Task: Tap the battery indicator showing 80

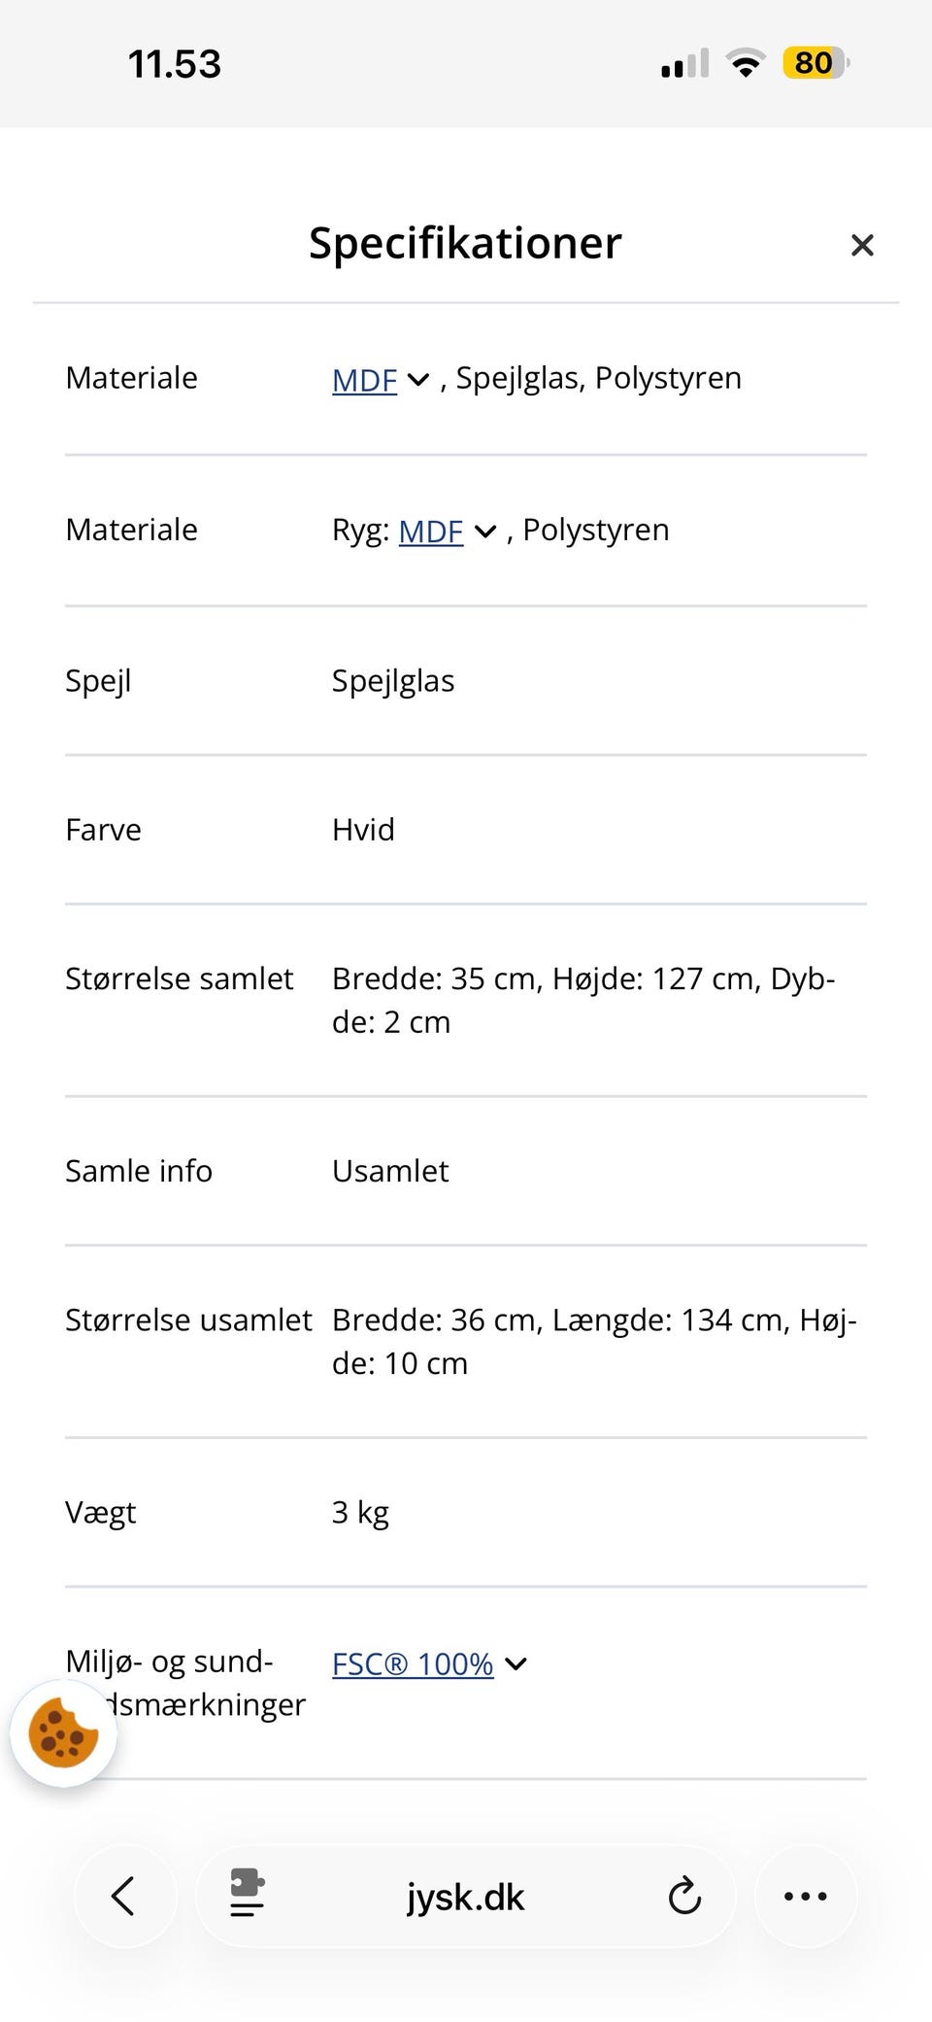Action: pos(815,63)
